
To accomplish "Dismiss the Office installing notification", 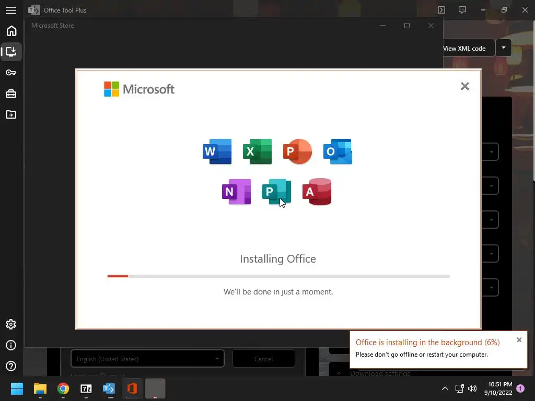I will pos(519,339).
